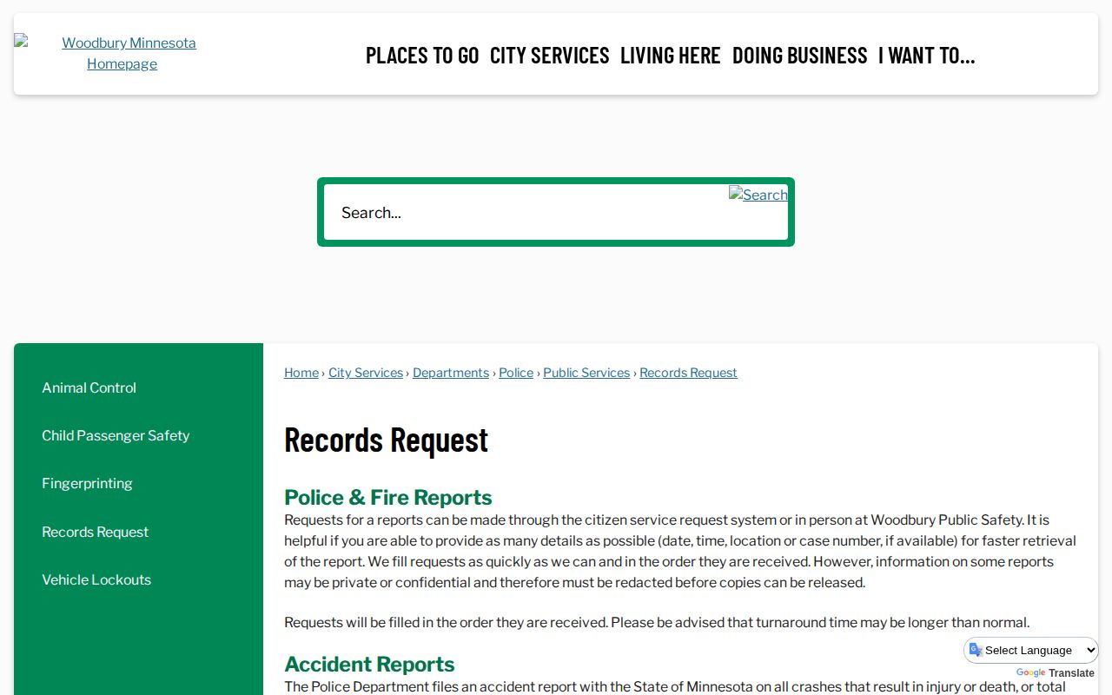Open the Places To Go menu
1112x695 pixels.
(422, 56)
